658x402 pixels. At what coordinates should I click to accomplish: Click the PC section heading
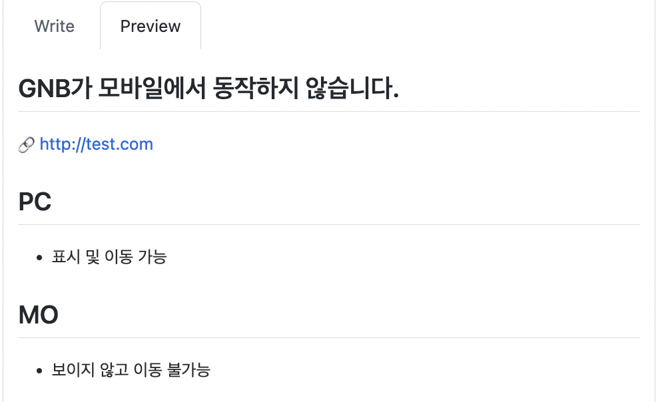[x=35, y=201]
